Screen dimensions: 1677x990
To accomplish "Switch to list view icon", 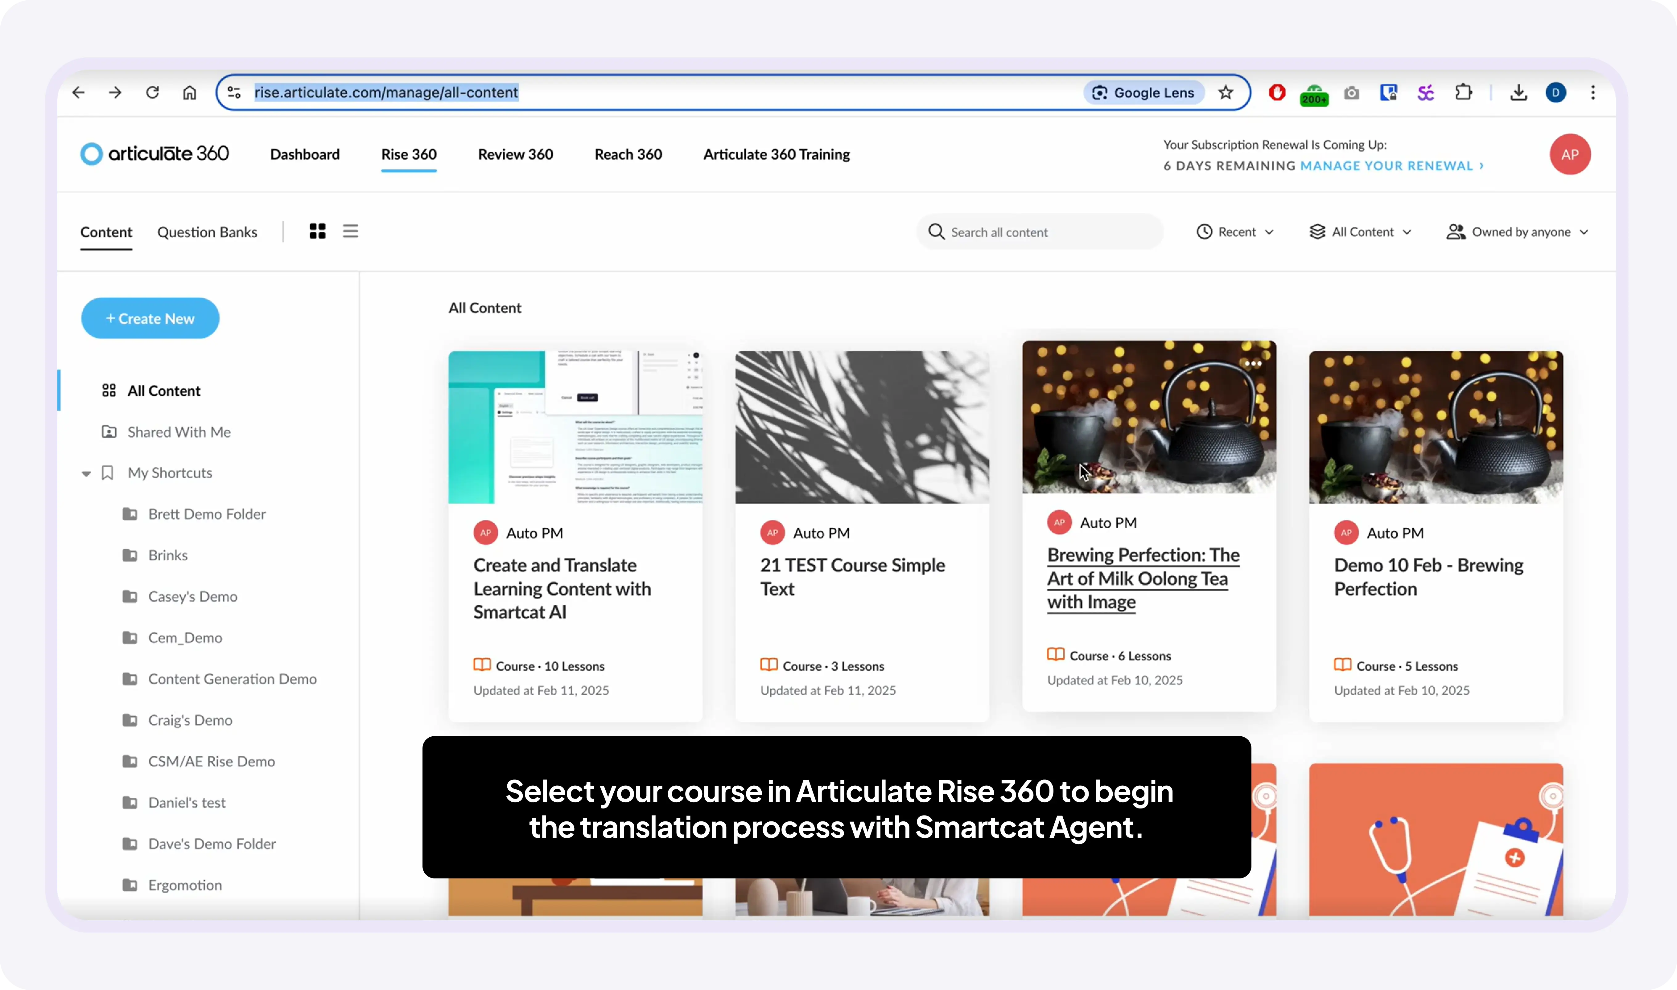I will click(350, 231).
